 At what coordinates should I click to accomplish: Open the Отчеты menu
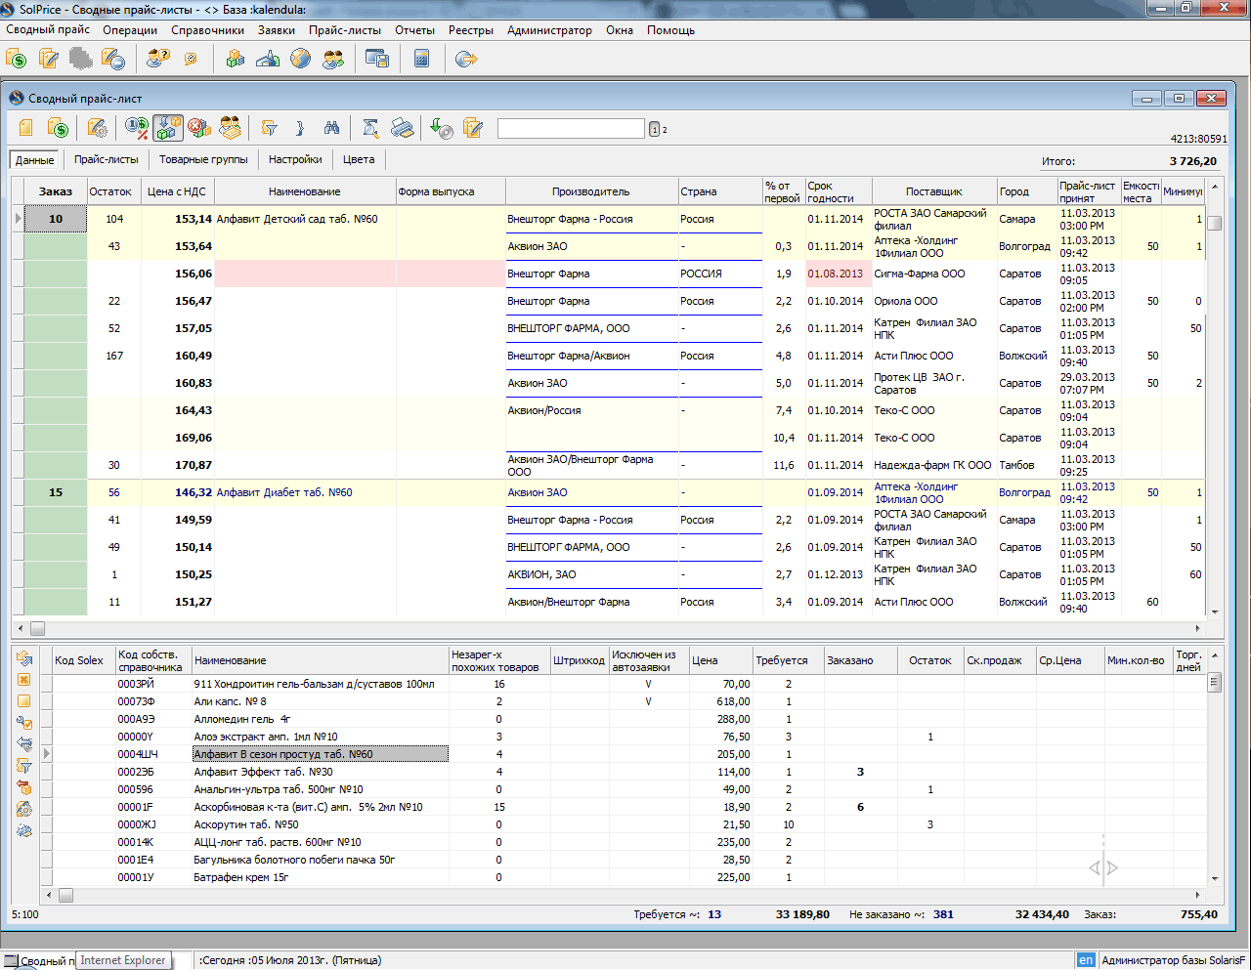pyautogui.click(x=414, y=30)
